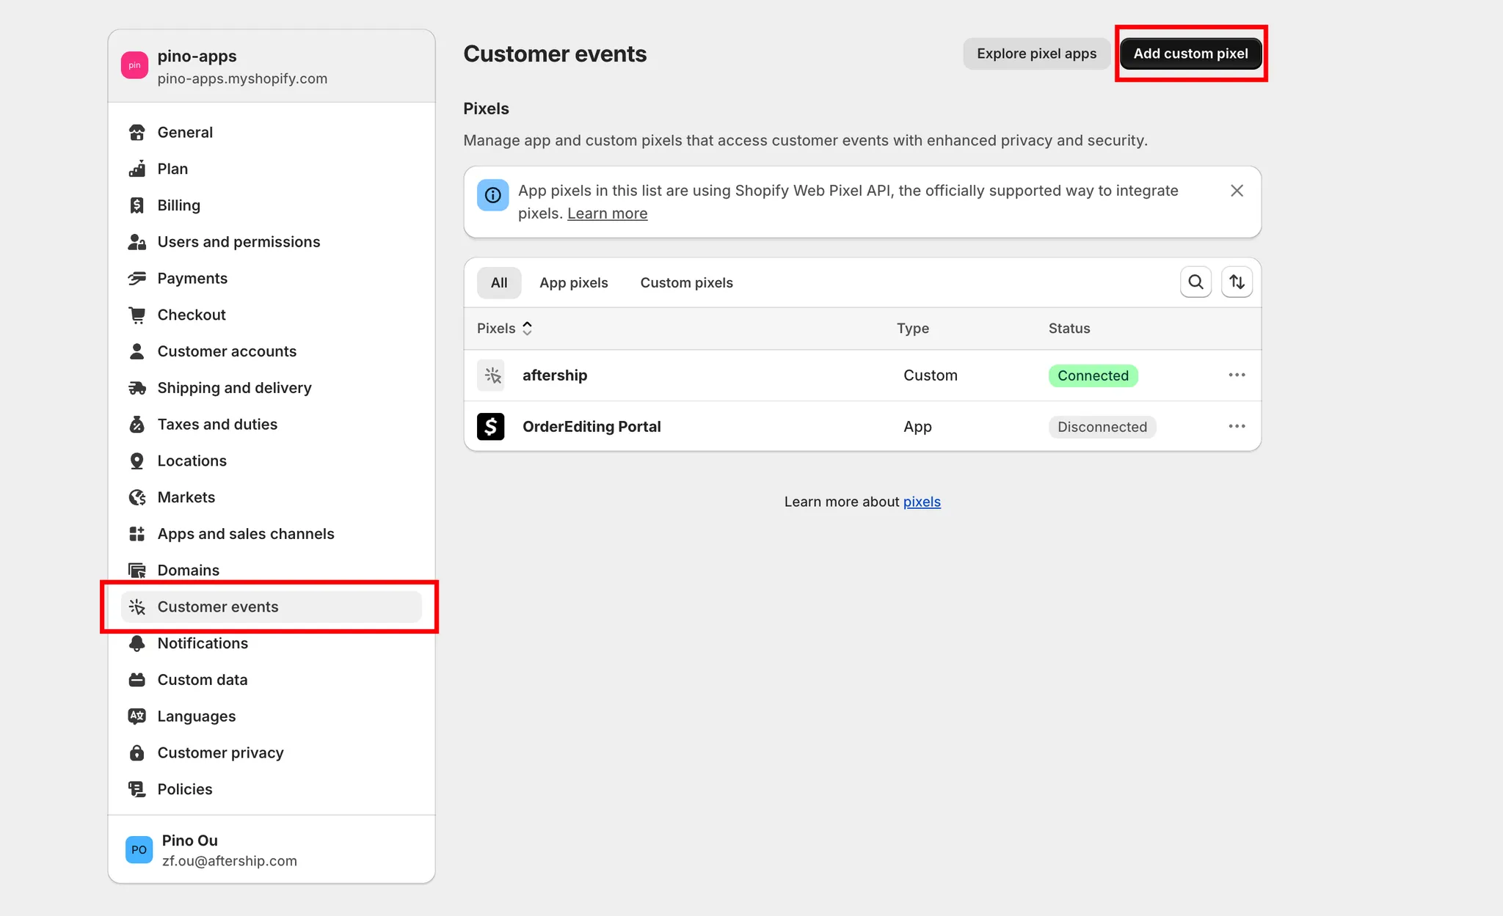The image size is (1503, 916).
Task: Click the blue info icon in banner
Action: (x=492, y=195)
